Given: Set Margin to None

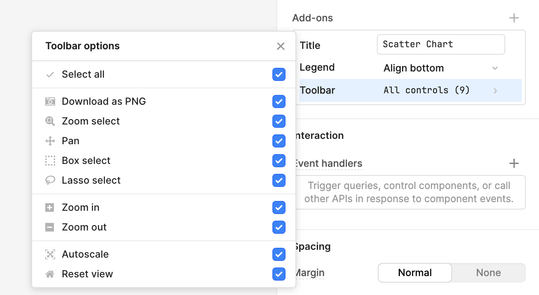Looking at the screenshot, I should click(x=488, y=273).
